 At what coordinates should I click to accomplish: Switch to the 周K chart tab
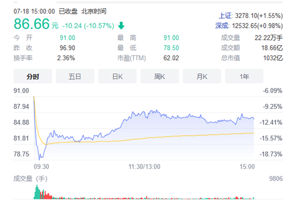click(160, 77)
